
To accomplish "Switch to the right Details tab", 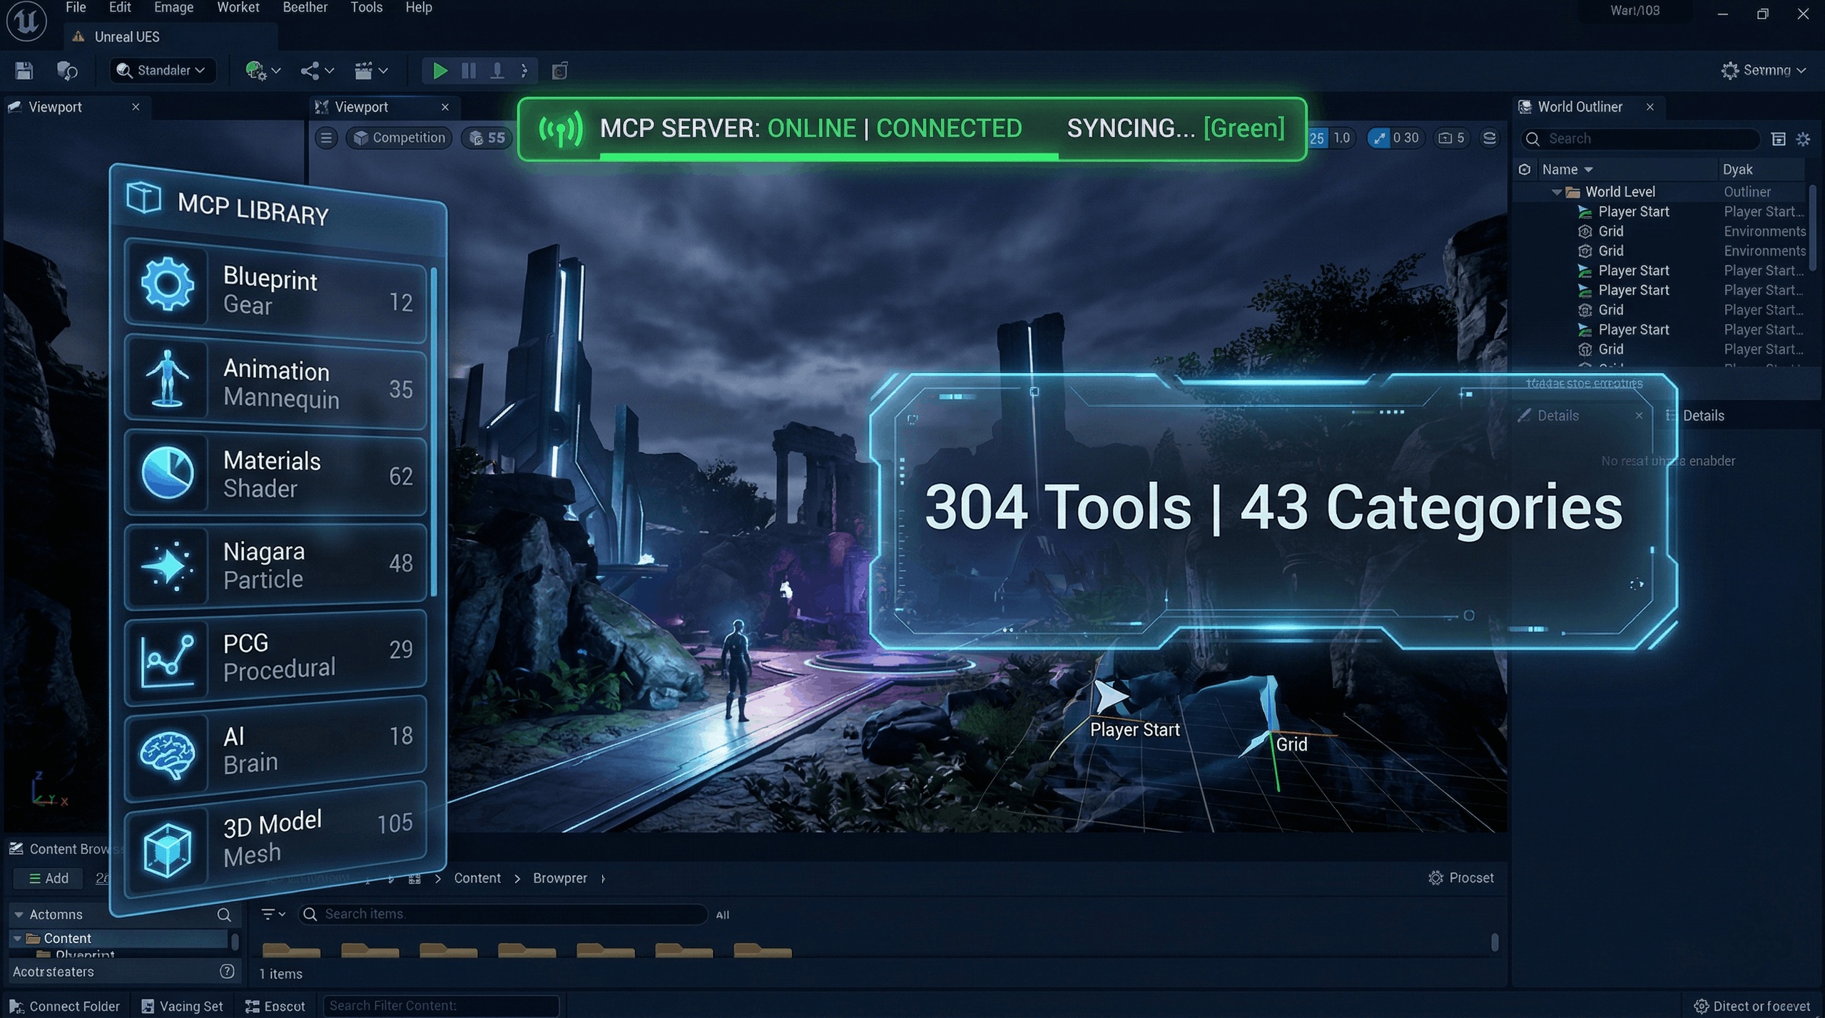I will point(1695,416).
